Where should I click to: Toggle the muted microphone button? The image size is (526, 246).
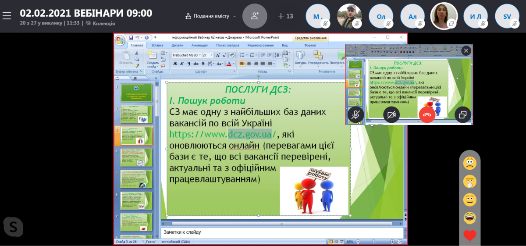coord(356,115)
